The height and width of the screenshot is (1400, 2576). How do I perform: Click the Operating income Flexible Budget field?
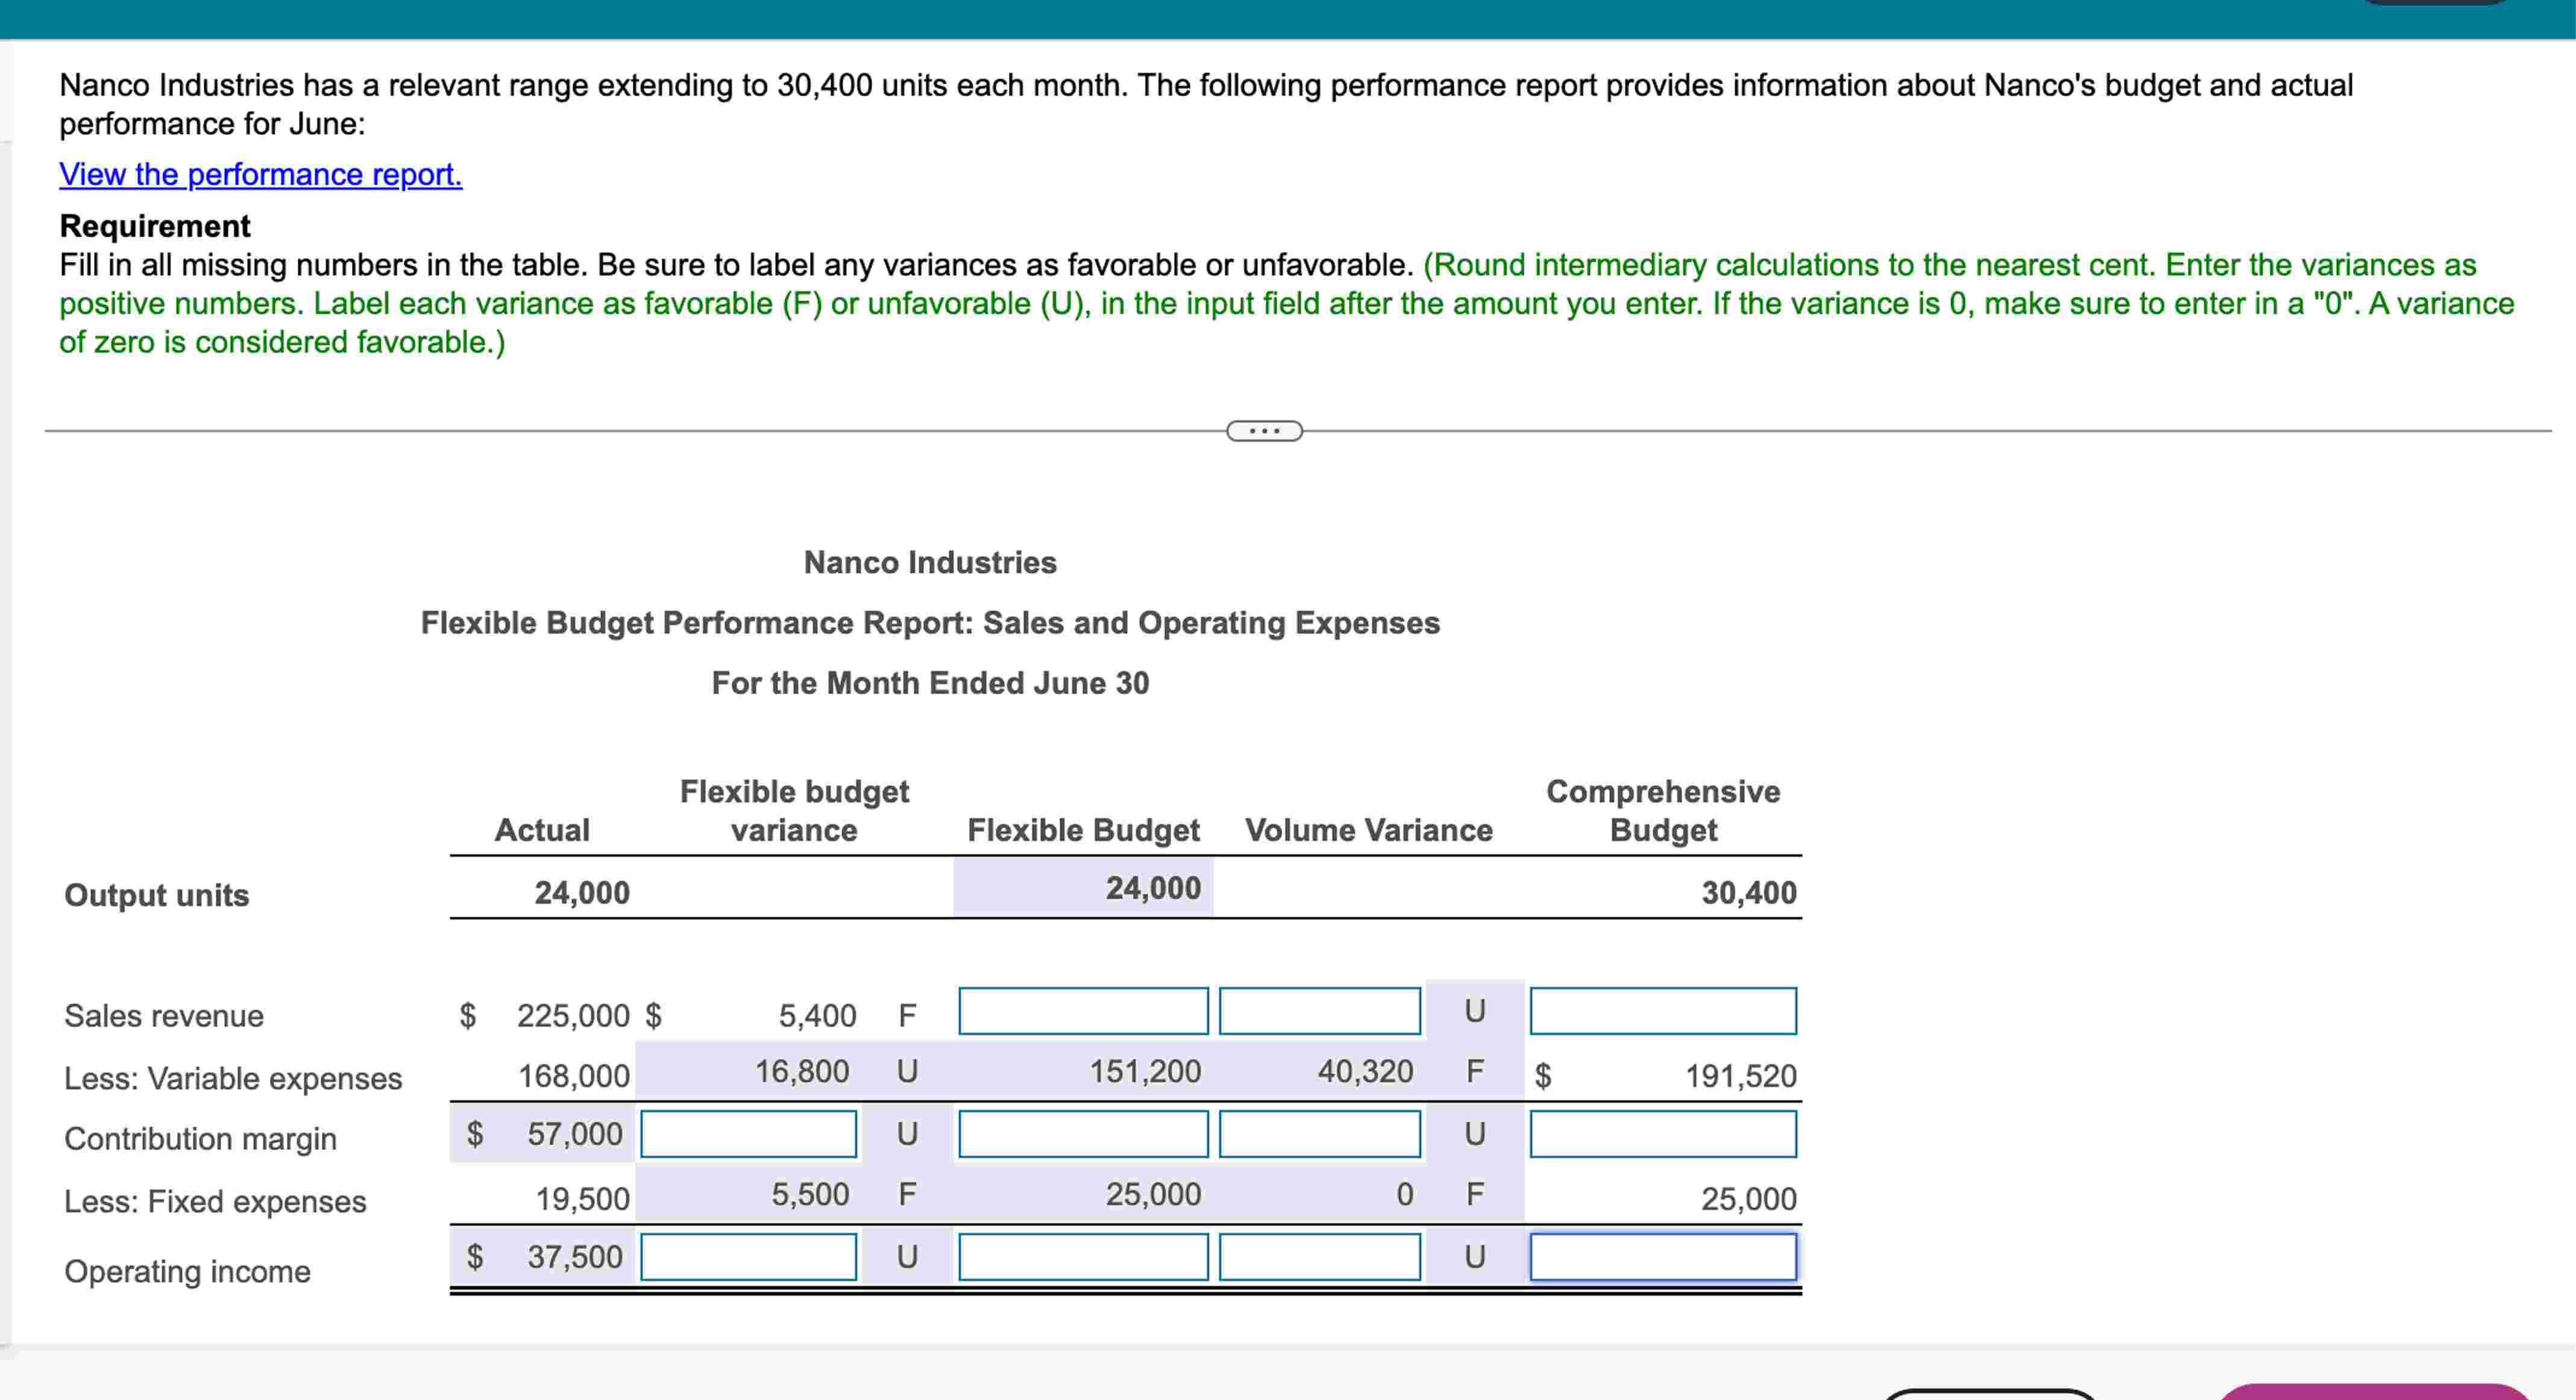click(1084, 1256)
